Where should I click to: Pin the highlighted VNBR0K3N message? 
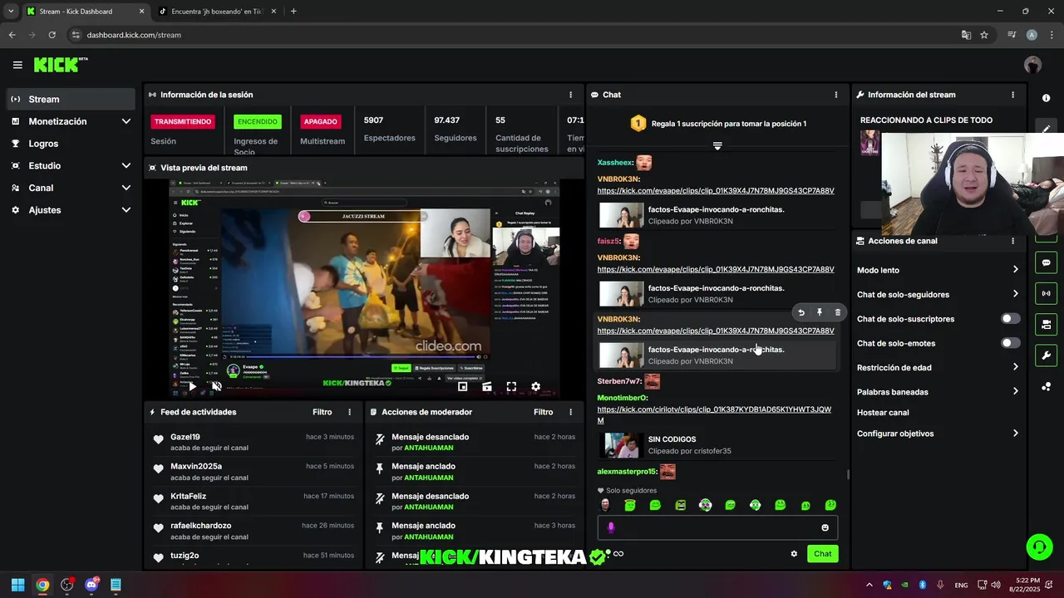tap(820, 312)
